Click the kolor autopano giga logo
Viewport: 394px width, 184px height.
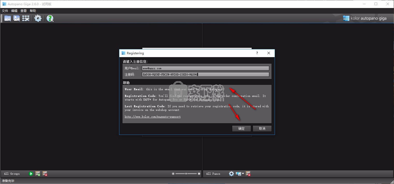click(365, 18)
